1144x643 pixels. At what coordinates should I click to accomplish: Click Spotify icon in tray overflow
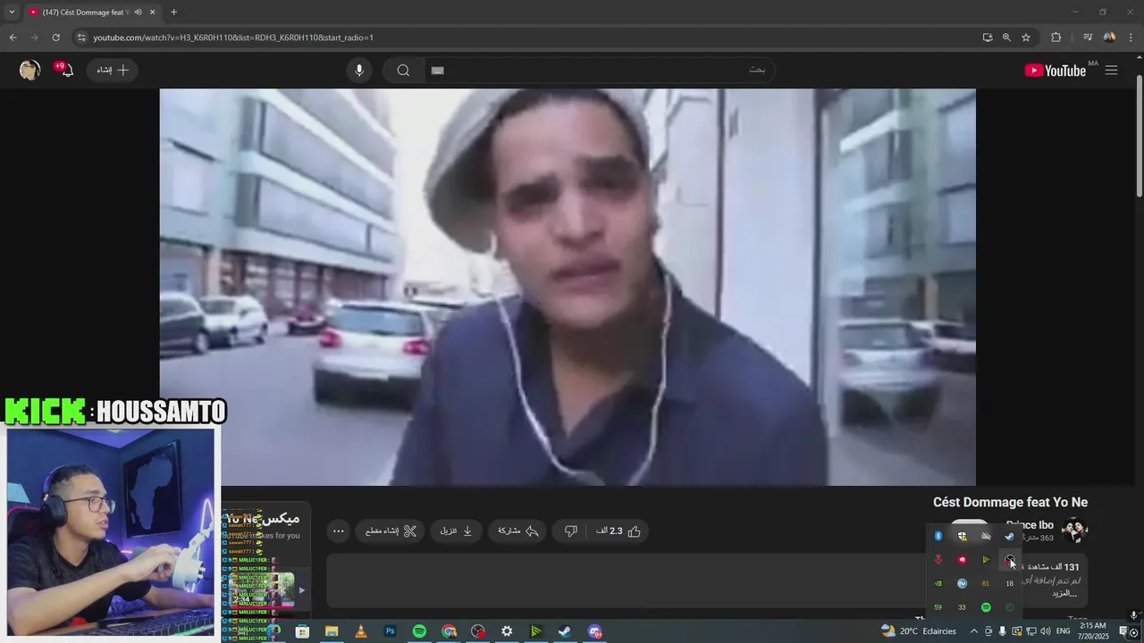pyautogui.click(x=986, y=607)
